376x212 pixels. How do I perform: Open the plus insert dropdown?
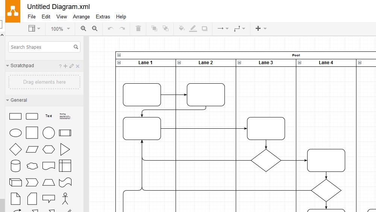click(x=261, y=29)
